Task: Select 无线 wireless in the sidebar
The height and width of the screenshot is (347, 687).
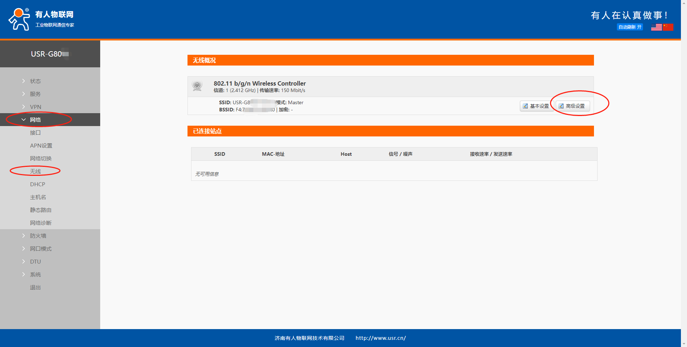Action: point(35,172)
